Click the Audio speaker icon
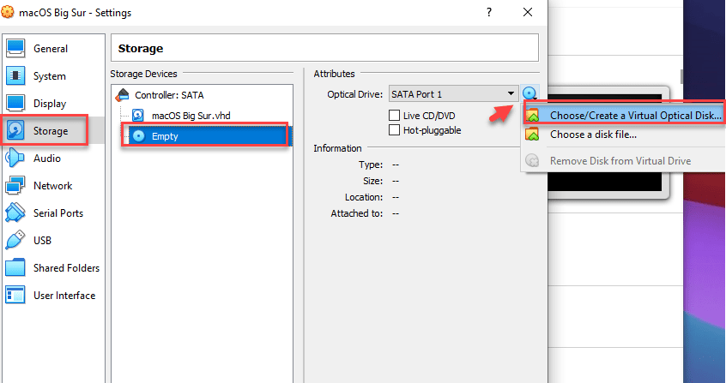 [x=15, y=159]
